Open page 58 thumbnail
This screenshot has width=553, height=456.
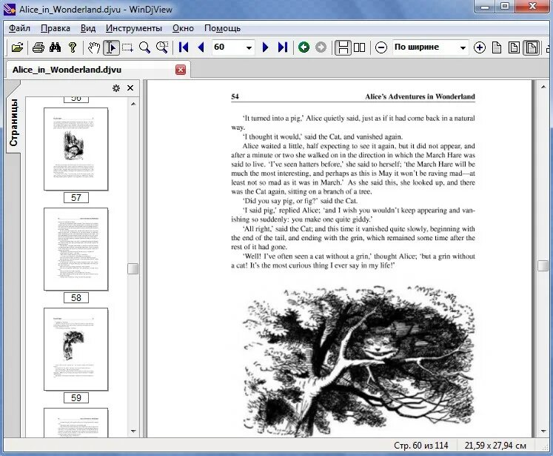point(76,249)
